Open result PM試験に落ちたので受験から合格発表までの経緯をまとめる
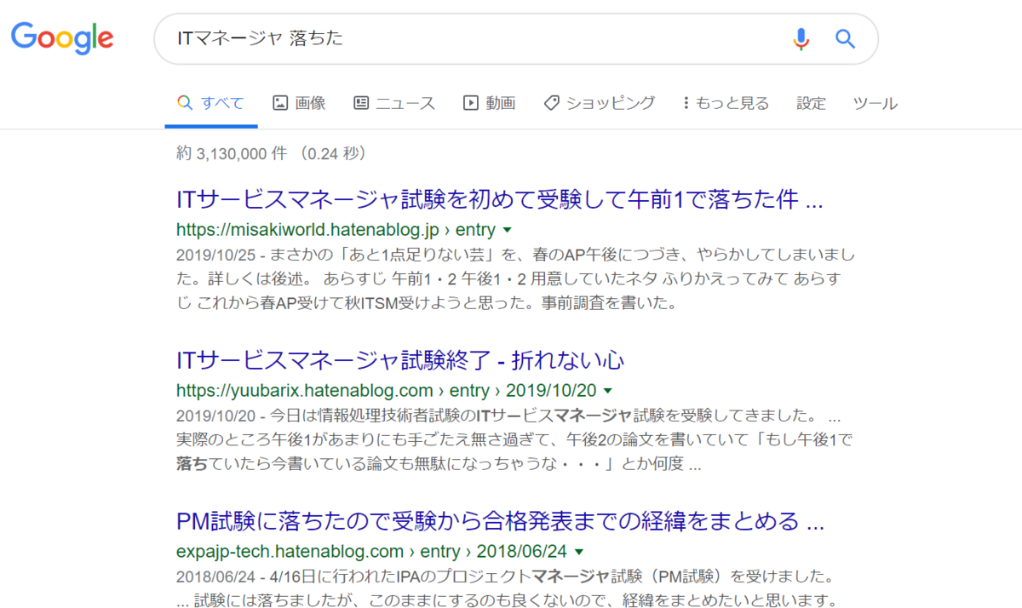This screenshot has height=608, width=1022. 500,520
